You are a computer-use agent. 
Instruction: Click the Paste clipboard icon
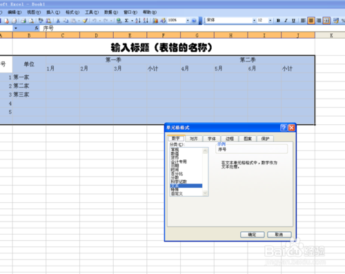point(73,21)
